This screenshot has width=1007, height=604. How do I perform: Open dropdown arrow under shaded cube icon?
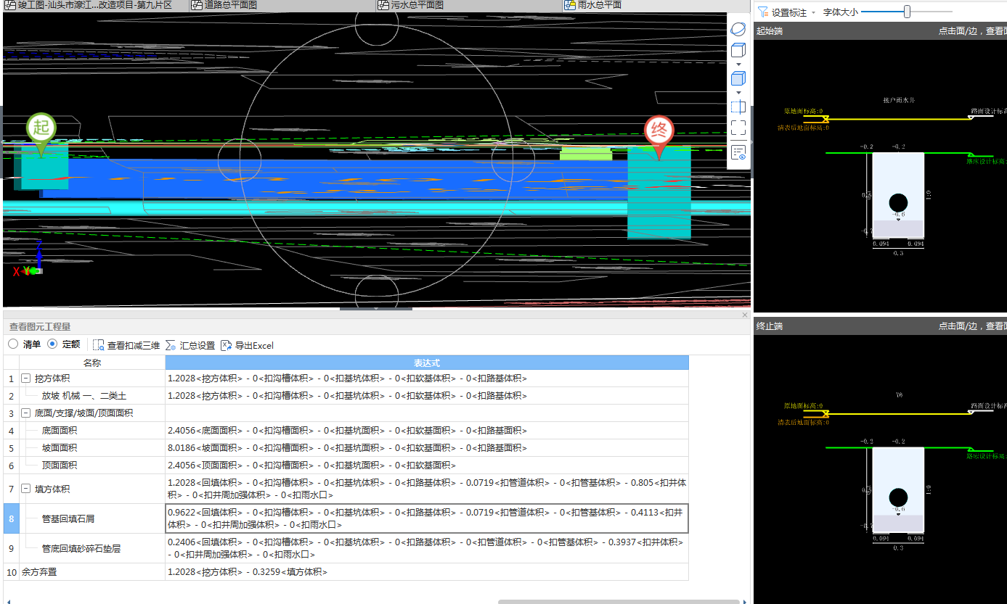(x=738, y=93)
